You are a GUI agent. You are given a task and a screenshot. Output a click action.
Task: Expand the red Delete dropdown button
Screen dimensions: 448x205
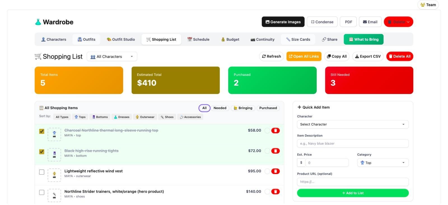click(x=398, y=22)
